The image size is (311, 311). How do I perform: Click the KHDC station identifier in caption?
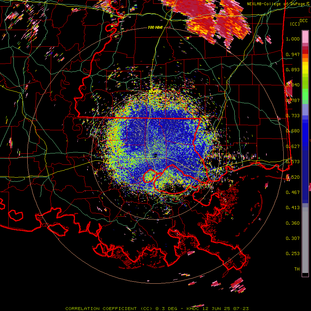(194, 309)
